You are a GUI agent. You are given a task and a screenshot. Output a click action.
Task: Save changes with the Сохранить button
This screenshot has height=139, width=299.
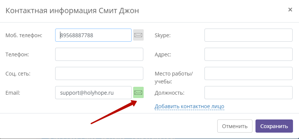click(274, 126)
